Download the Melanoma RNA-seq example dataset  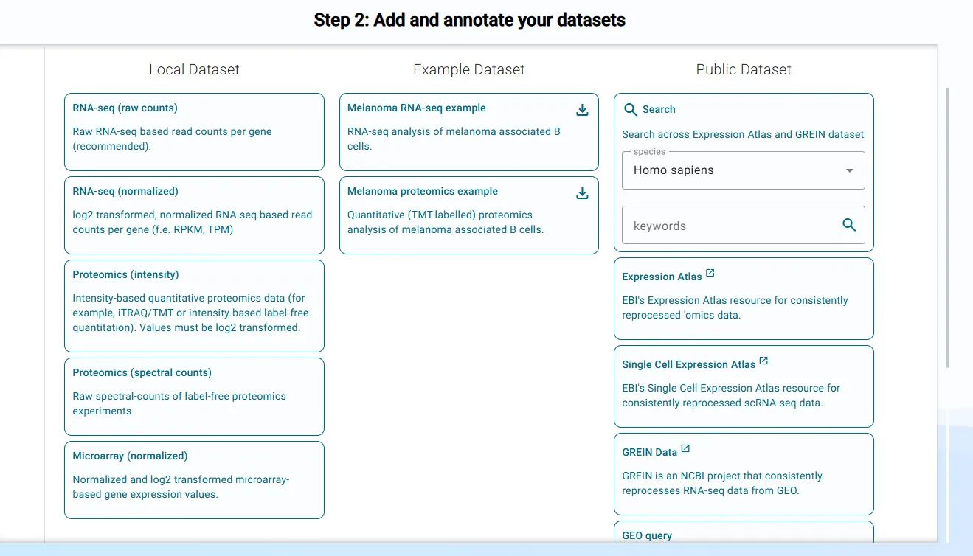tap(582, 110)
